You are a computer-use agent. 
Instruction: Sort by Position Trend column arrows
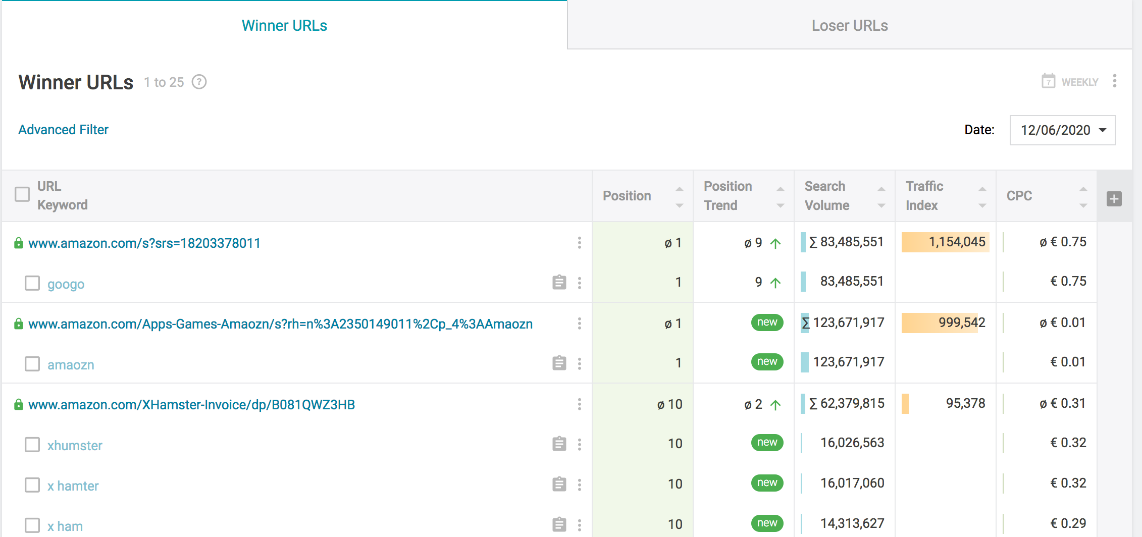click(781, 197)
